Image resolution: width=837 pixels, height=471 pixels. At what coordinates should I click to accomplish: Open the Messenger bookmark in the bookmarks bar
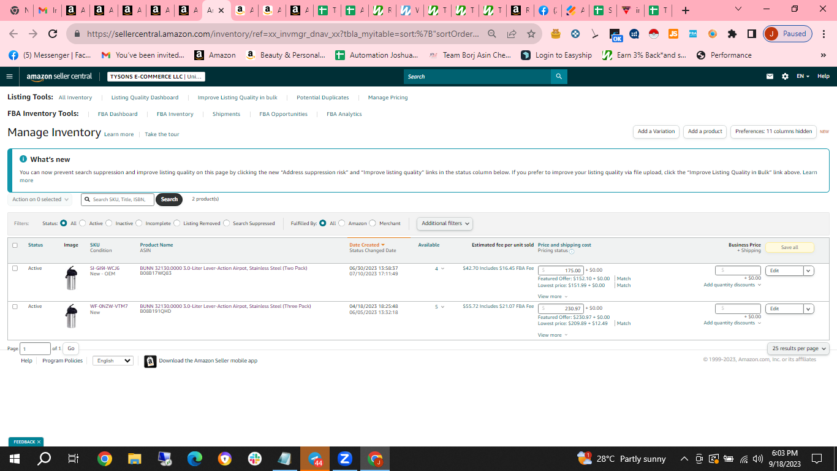(x=50, y=55)
